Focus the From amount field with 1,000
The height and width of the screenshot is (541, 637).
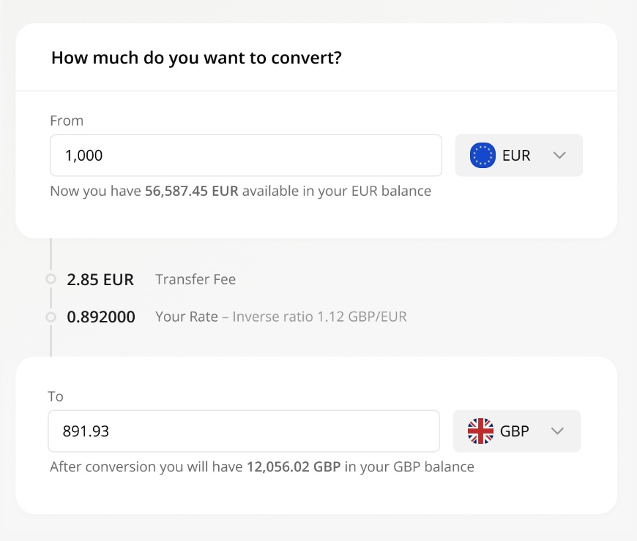[x=246, y=155]
